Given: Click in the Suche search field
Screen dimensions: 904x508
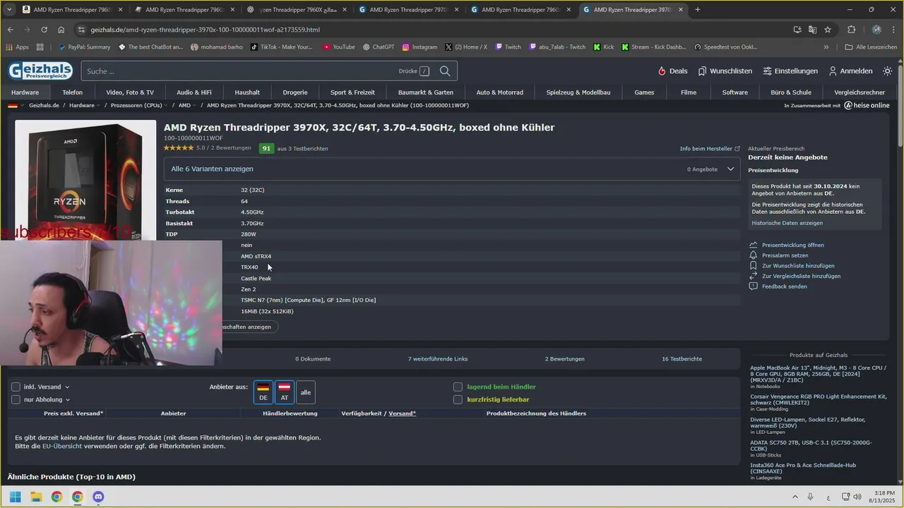Looking at the screenshot, I should tap(240, 71).
